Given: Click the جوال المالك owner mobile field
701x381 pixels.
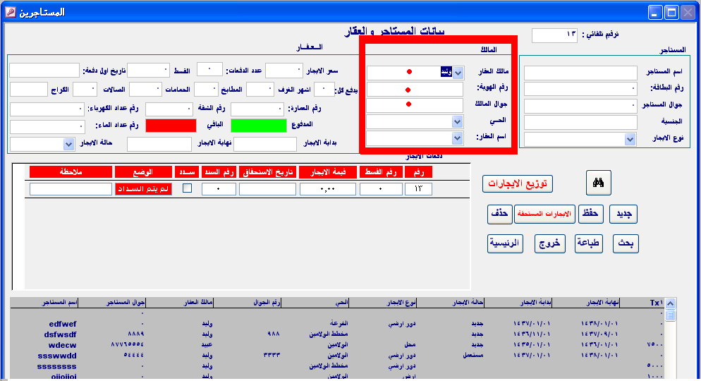Looking at the screenshot, I should click(x=415, y=106).
